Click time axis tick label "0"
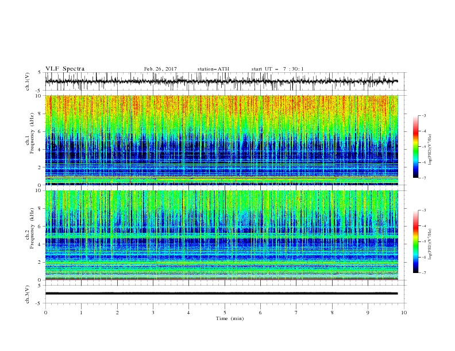 45,313
